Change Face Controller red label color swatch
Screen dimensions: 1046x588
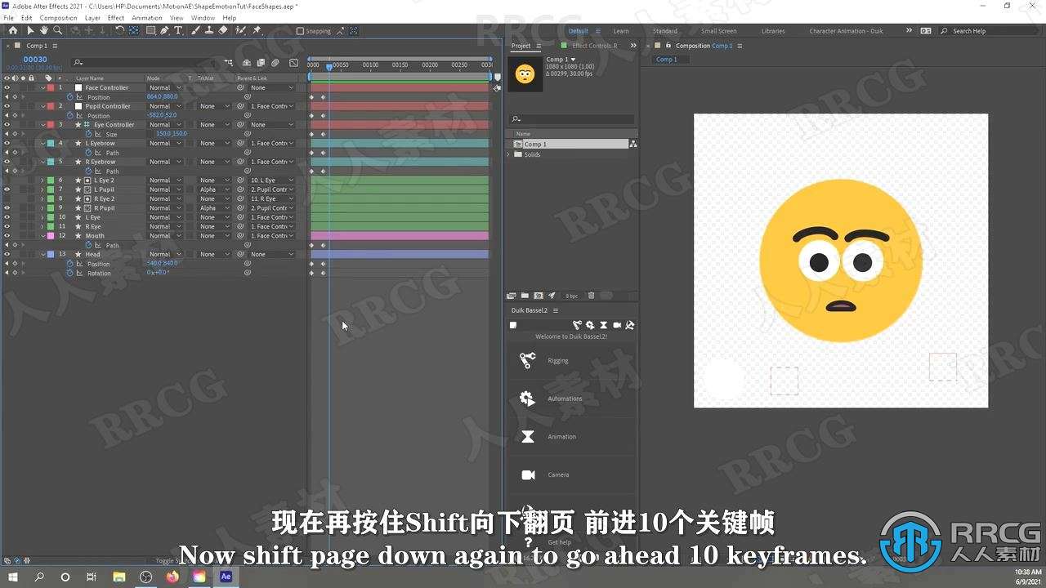(51, 87)
